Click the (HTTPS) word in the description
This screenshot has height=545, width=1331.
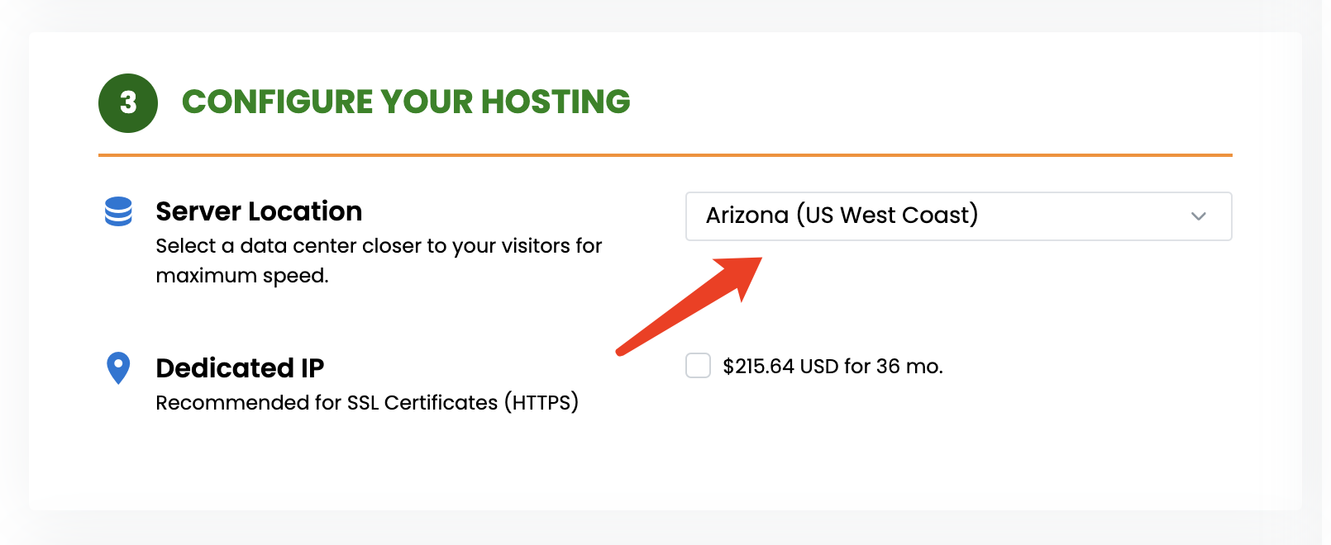point(541,402)
